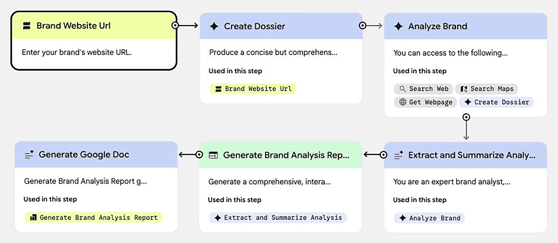Screen dimensions: 558x243
Task: Click the Analyze Brand chip in Extract node
Action: pos(429,218)
